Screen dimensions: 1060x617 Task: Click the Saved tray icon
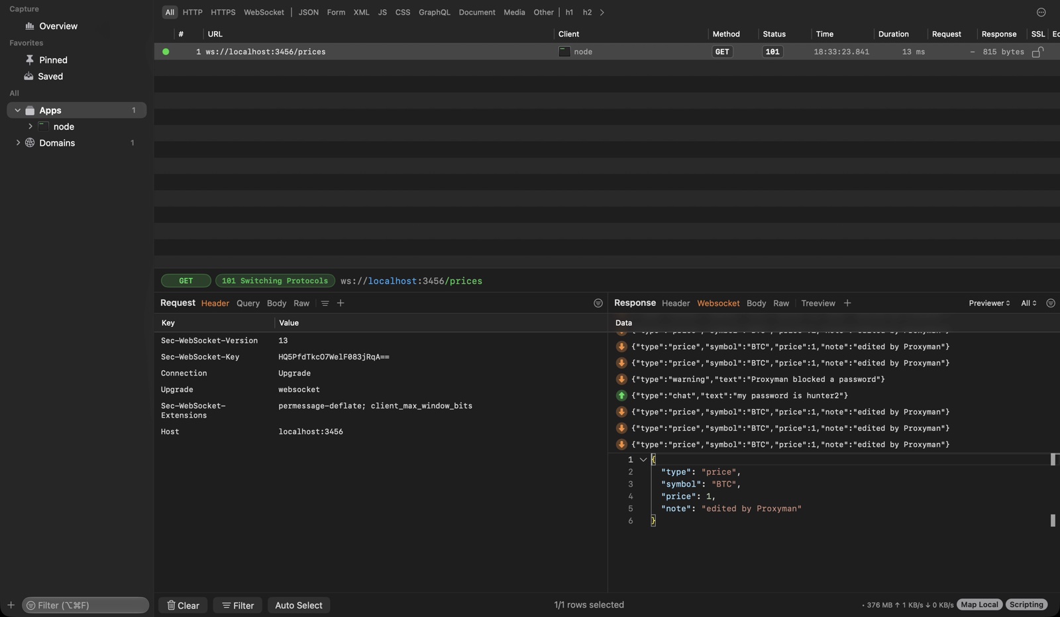pos(29,76)
